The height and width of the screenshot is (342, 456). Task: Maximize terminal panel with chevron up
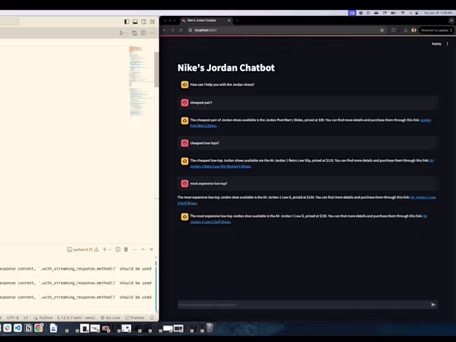coord(143,249)
